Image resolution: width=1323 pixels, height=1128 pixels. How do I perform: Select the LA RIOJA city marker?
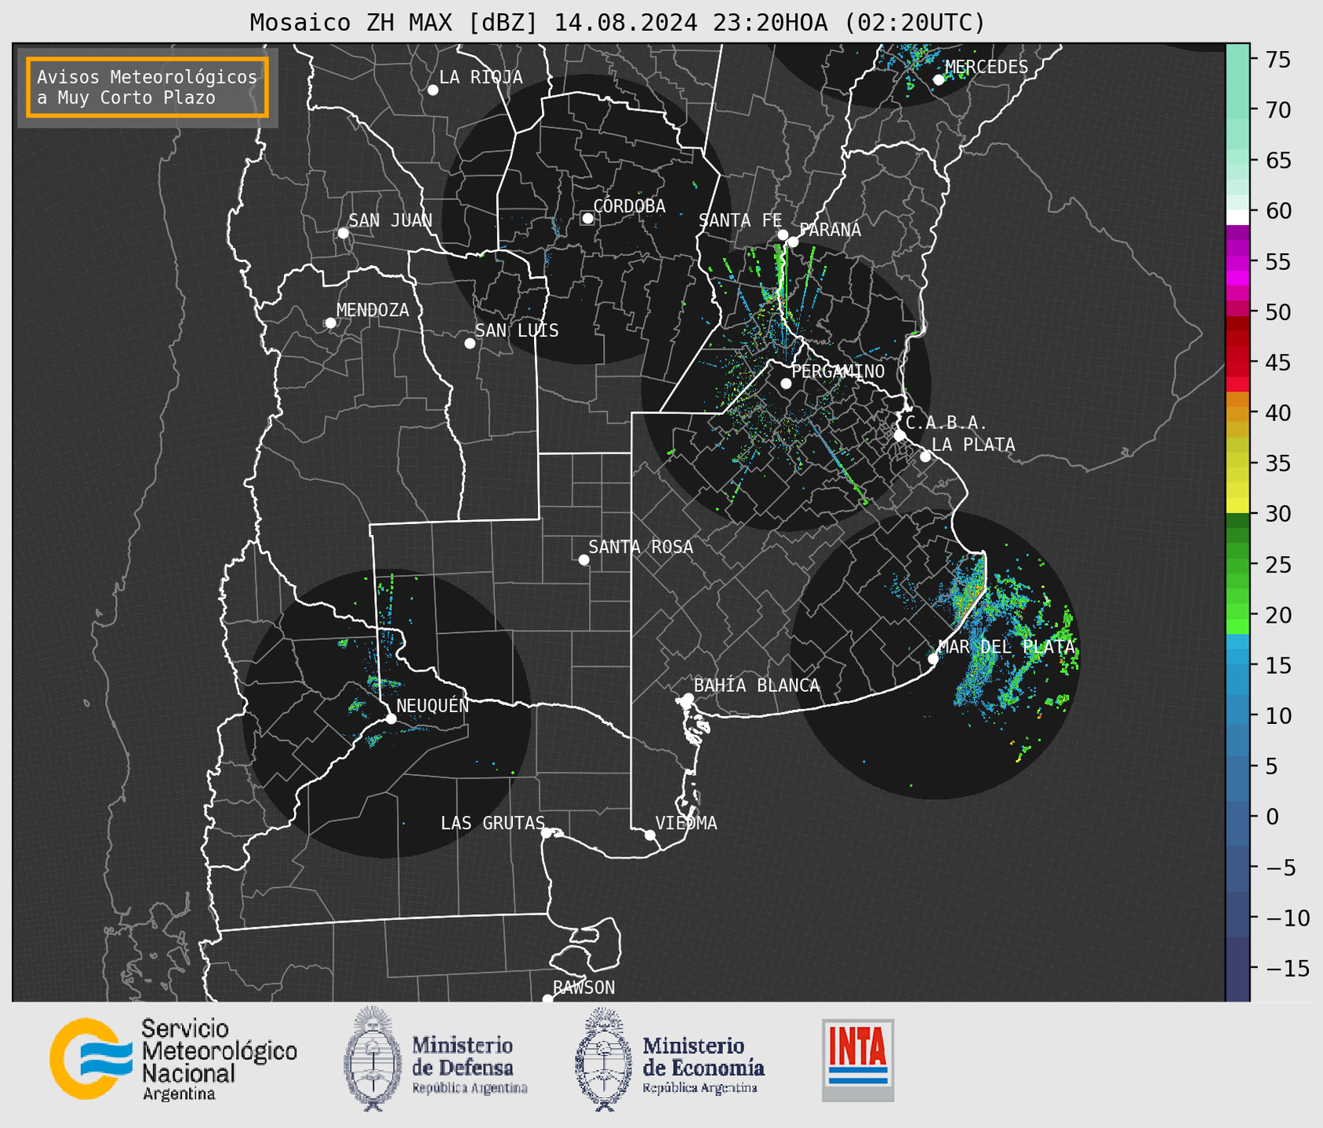pyautogui.click(x=433, y=90)
